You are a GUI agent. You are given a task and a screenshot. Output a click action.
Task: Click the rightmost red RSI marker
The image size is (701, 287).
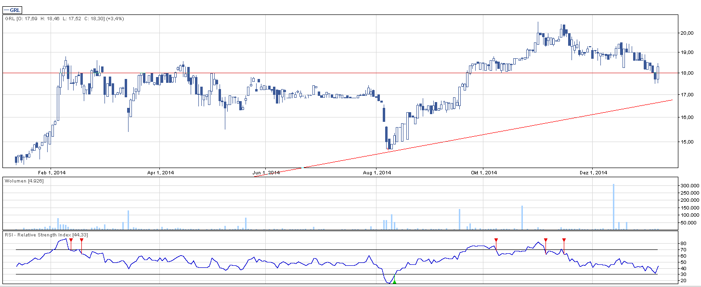(x=564, y=240)
